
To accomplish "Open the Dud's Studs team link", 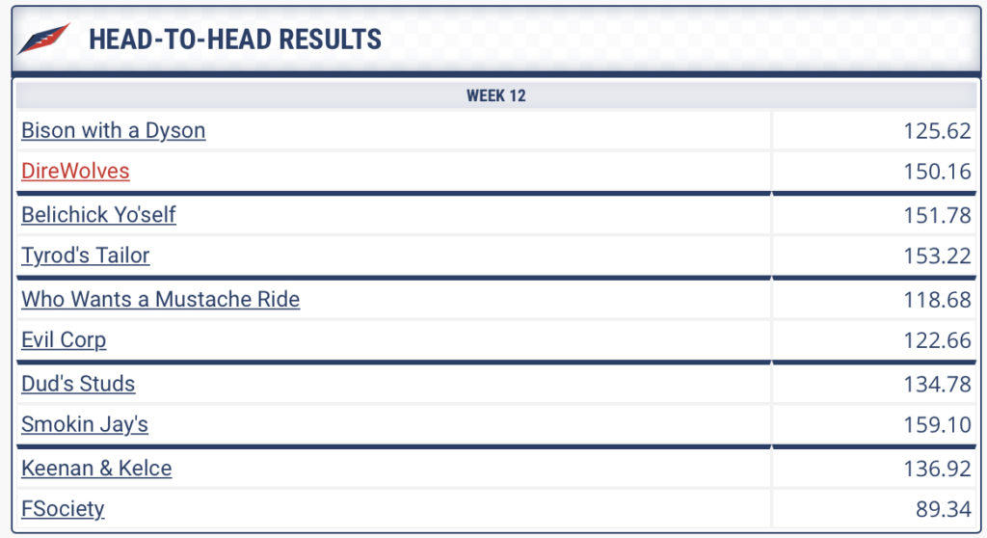I will tap(78, 384).
